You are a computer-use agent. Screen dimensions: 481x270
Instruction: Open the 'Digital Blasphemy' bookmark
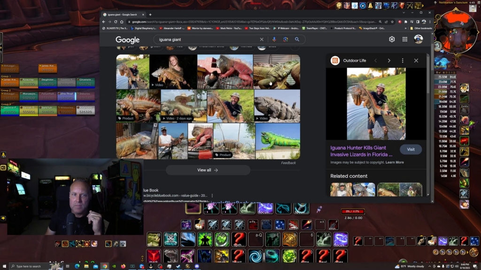(x=144, y=28)
